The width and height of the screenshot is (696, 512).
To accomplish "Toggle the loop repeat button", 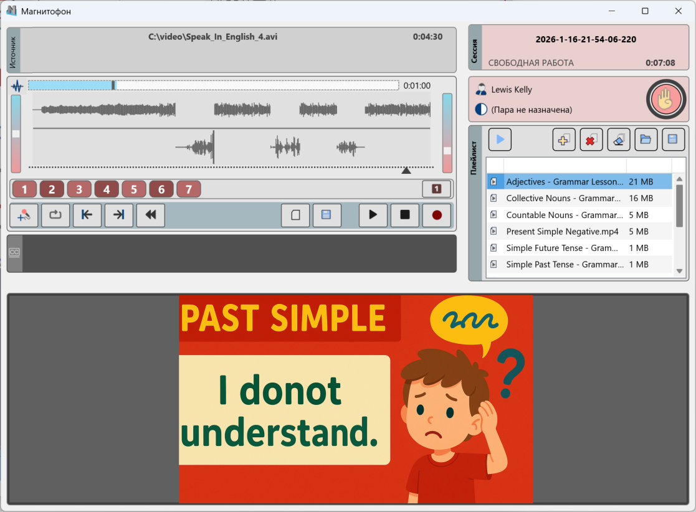I will (55, 215).
